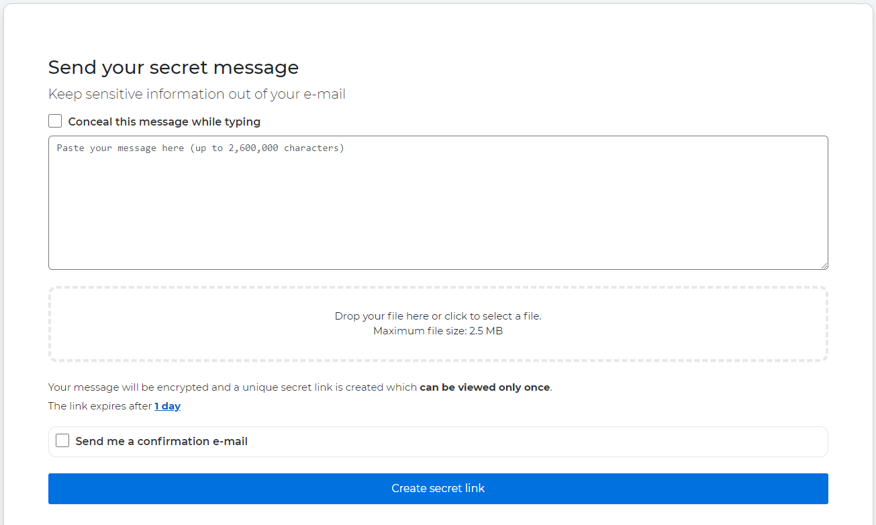This screenshot has height=525, width=876.
Task: Click the blank lower area of the message box
Action: pyautogui.click(x=438, y=242)
